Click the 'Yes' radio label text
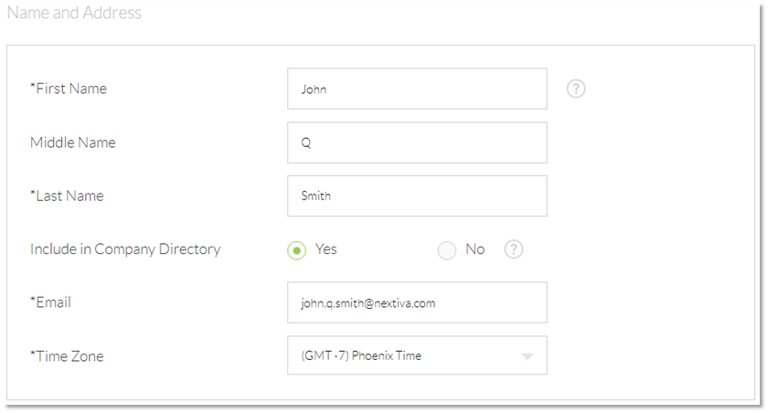 coord(325,249)
